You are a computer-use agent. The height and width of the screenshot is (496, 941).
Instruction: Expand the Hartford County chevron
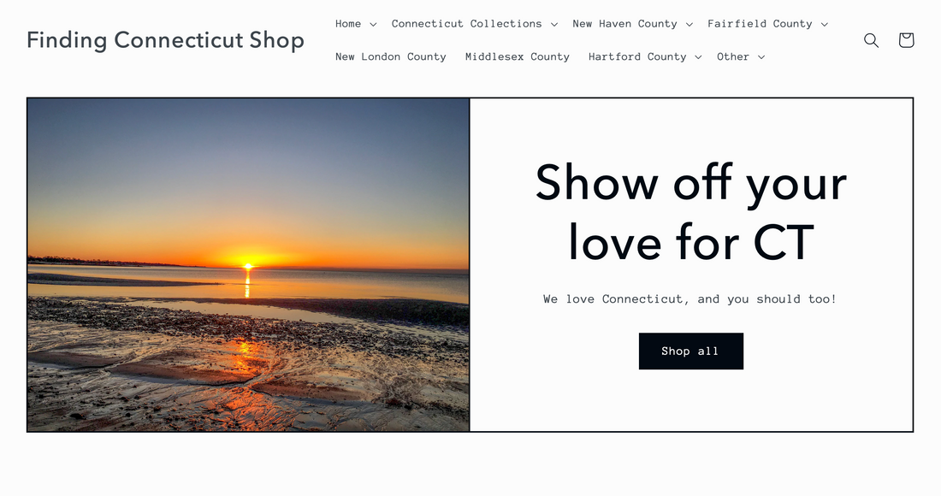pos(698,57)
